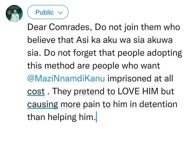Click the underlined "to" before "him in detention"
The height and width of the screenshot is (146, 193).
106,104
